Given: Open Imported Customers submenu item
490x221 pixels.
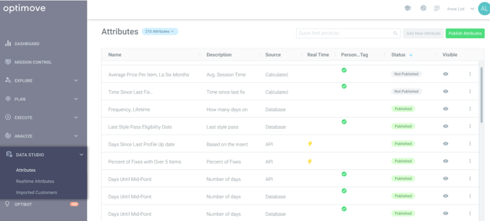Looking at the screenshot, I should tap(37, 193).
